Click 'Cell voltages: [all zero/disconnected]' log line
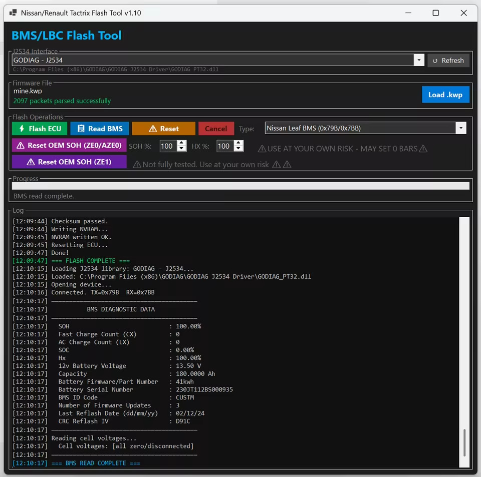This screenshot has width=481, height=477. tap(103, 446)
